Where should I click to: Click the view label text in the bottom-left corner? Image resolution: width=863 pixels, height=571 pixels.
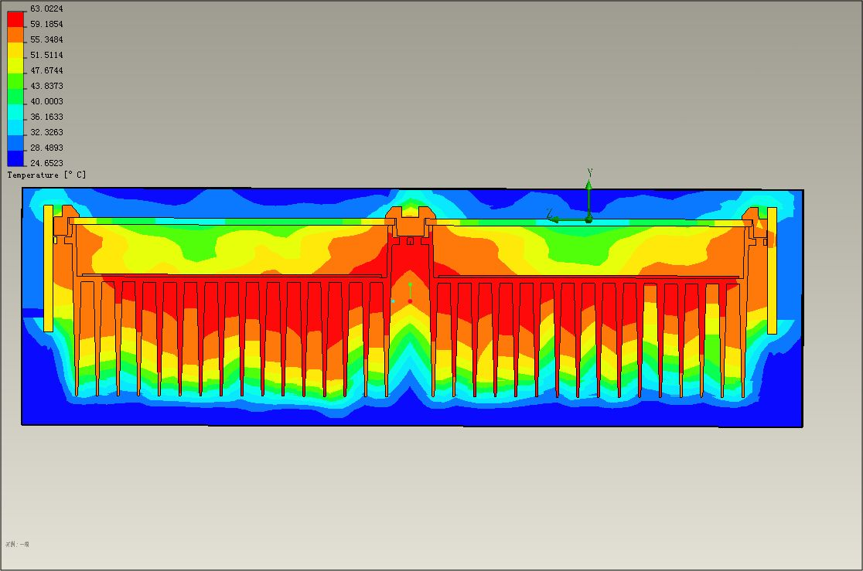tap(17, 545)
